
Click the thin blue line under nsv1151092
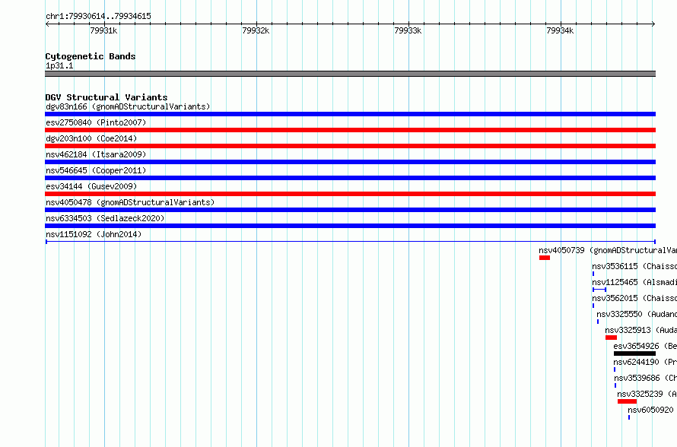(350, 242)
